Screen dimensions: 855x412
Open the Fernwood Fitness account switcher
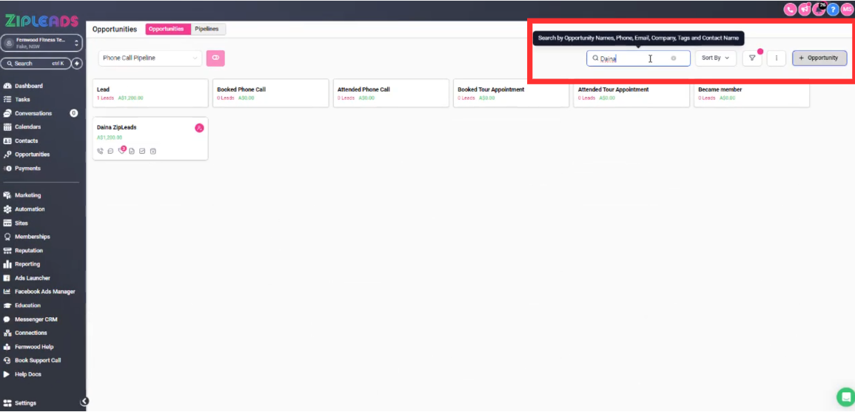[41, 43]
